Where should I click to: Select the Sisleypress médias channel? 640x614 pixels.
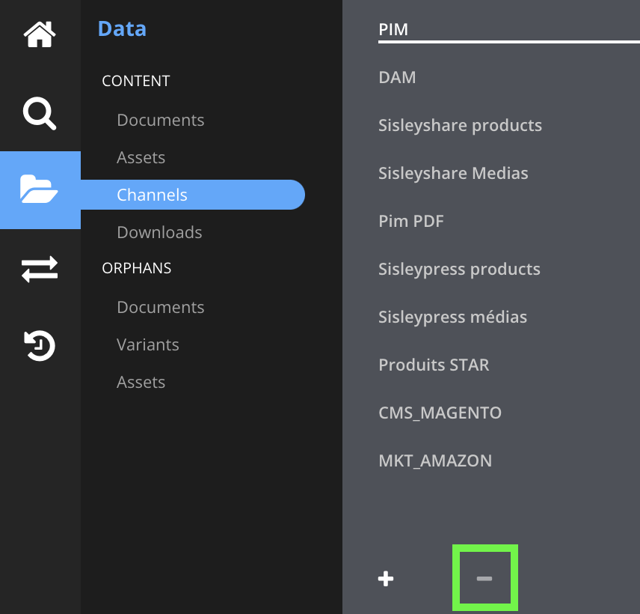coord(452,317)
